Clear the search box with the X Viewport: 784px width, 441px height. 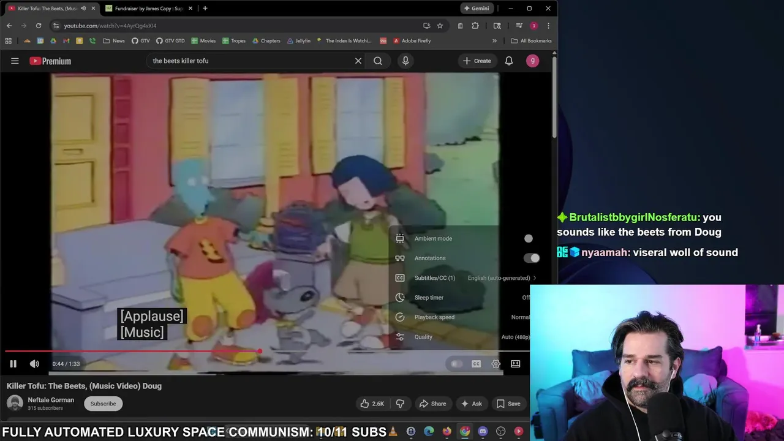[x=358, y=61]
